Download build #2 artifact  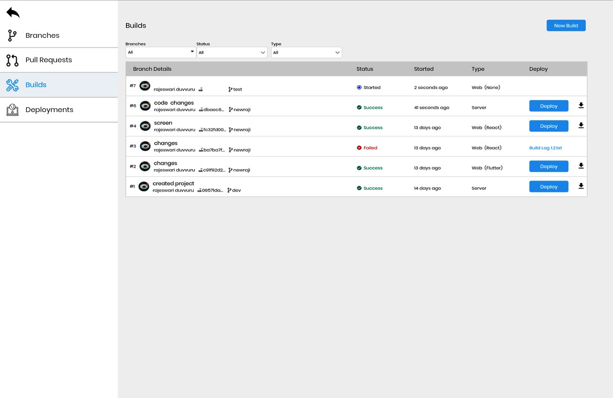point(581,166)
